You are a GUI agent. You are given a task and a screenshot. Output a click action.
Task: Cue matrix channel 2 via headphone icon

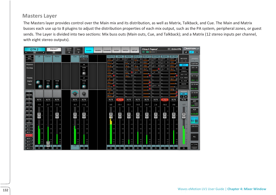(120, 148)
